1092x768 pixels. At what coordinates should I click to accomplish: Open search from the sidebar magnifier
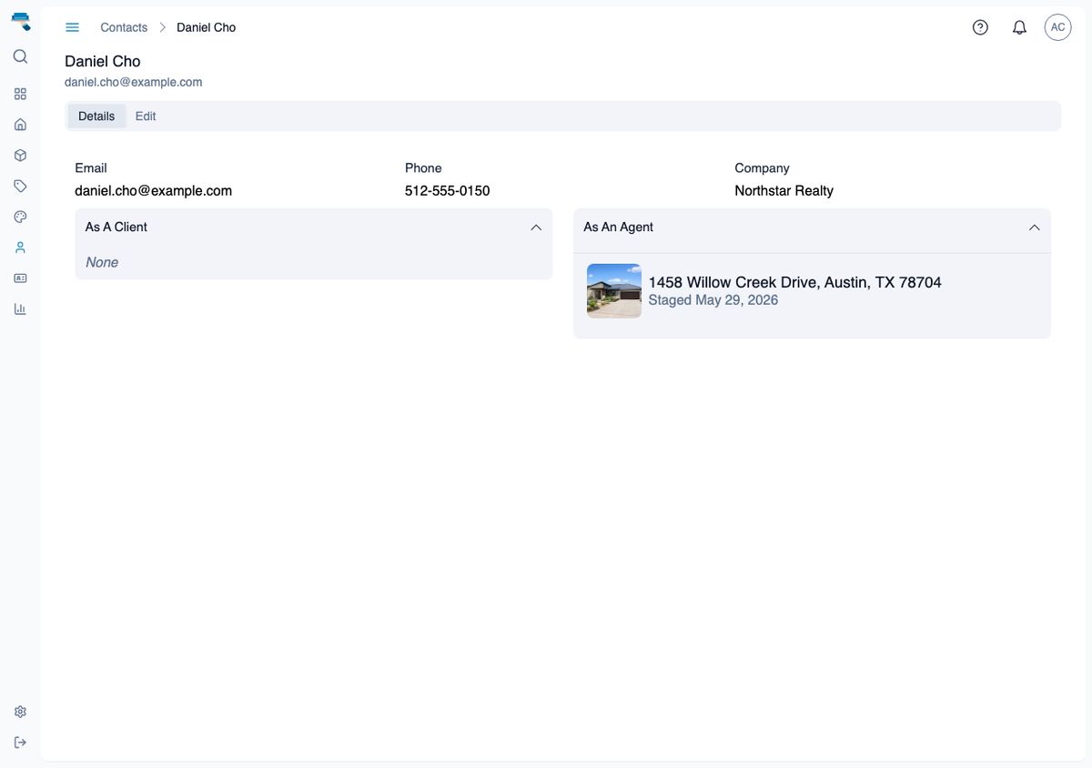(20, 56)
